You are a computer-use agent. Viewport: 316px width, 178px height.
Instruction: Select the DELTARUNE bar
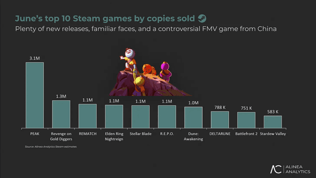[220, 120]
